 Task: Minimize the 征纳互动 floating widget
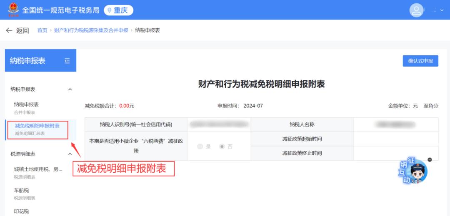(x=430, y=160)
